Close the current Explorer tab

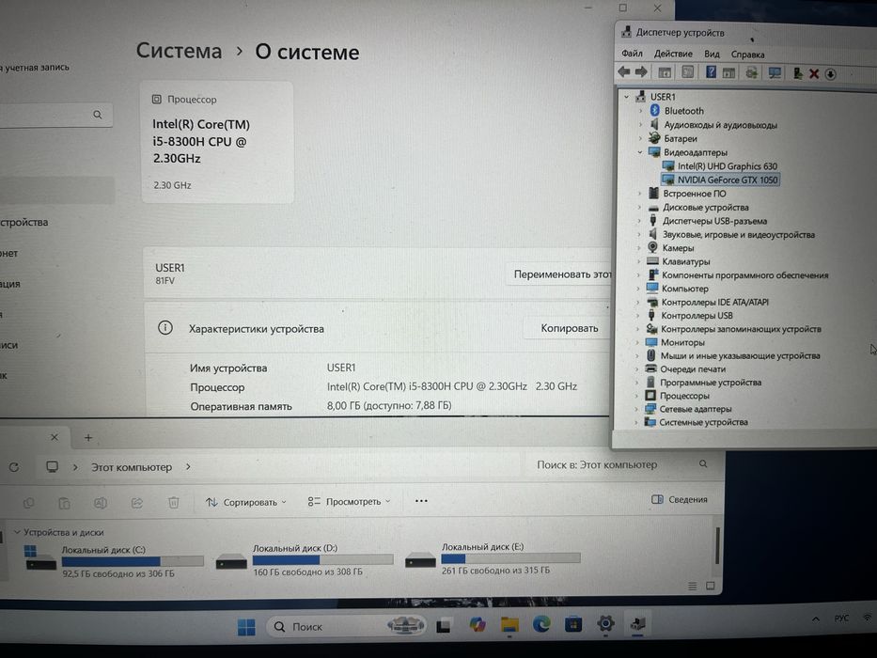click(55, 437)
